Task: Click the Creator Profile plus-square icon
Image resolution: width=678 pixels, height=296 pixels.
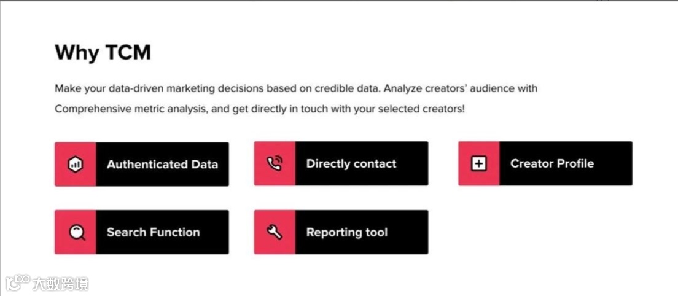Action: click(x=478, y=163)
